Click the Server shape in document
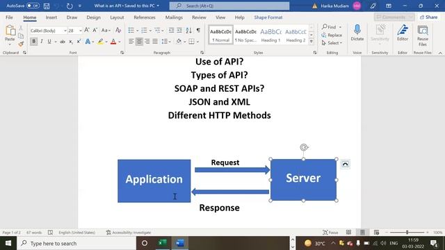445x250 pixels. pos(303,179)
